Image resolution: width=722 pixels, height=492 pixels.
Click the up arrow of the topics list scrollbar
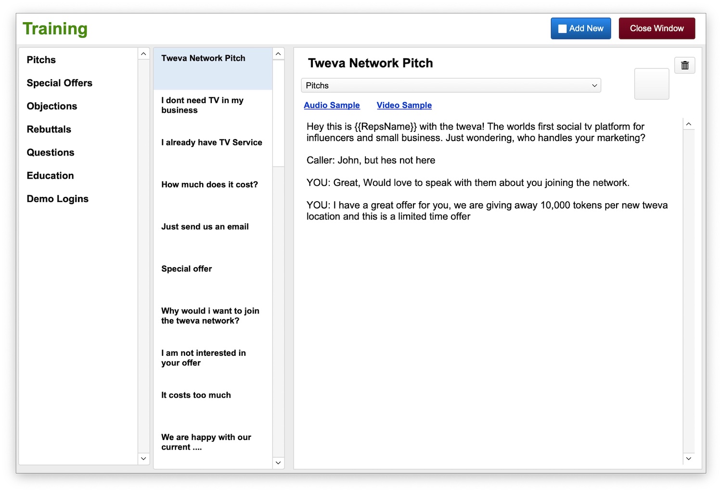[x=278, y=54]
